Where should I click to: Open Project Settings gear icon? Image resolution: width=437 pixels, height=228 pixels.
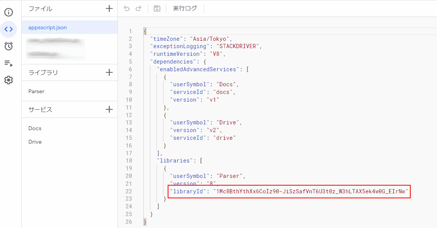pyautogui.click(x=9, y=80)
